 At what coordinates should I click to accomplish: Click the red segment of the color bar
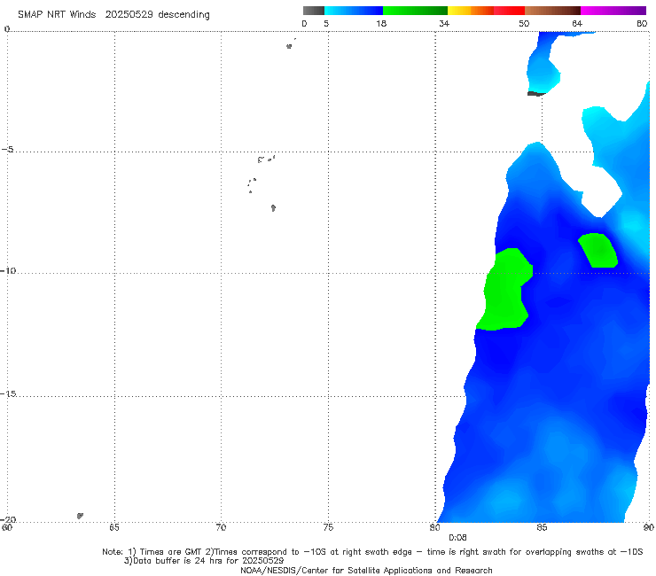509,11
